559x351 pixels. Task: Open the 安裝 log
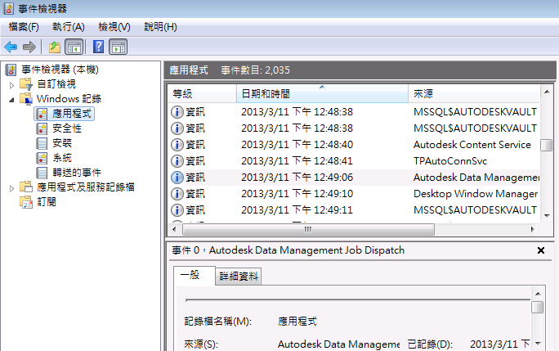coord(62,143)
